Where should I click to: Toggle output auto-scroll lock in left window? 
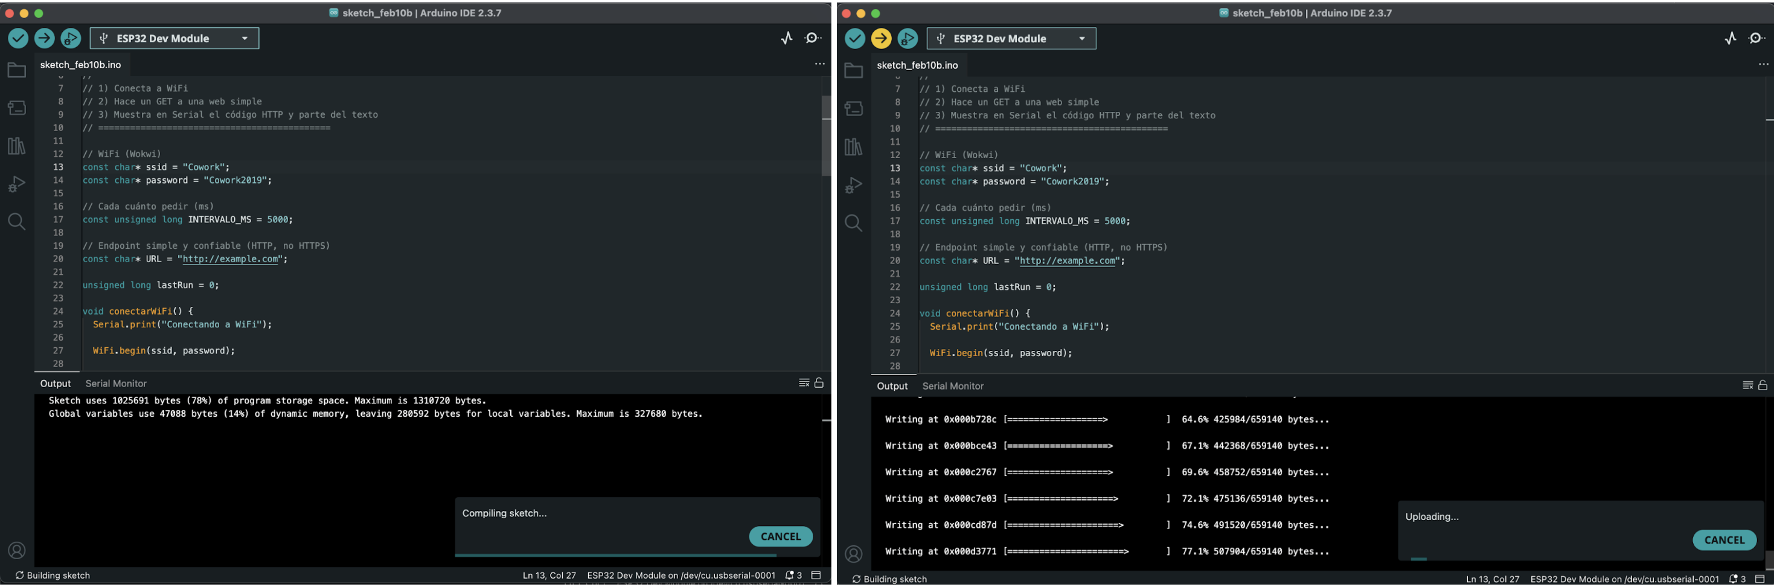(x=819, y=383)
